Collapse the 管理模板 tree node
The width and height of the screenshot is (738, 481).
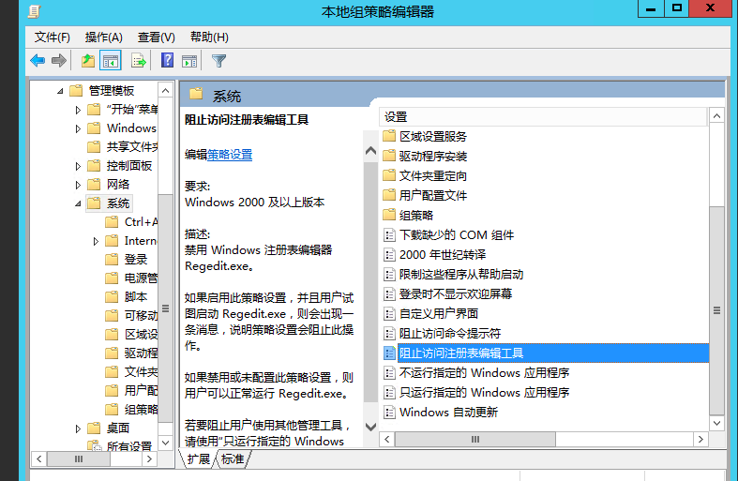click(60, 91)
